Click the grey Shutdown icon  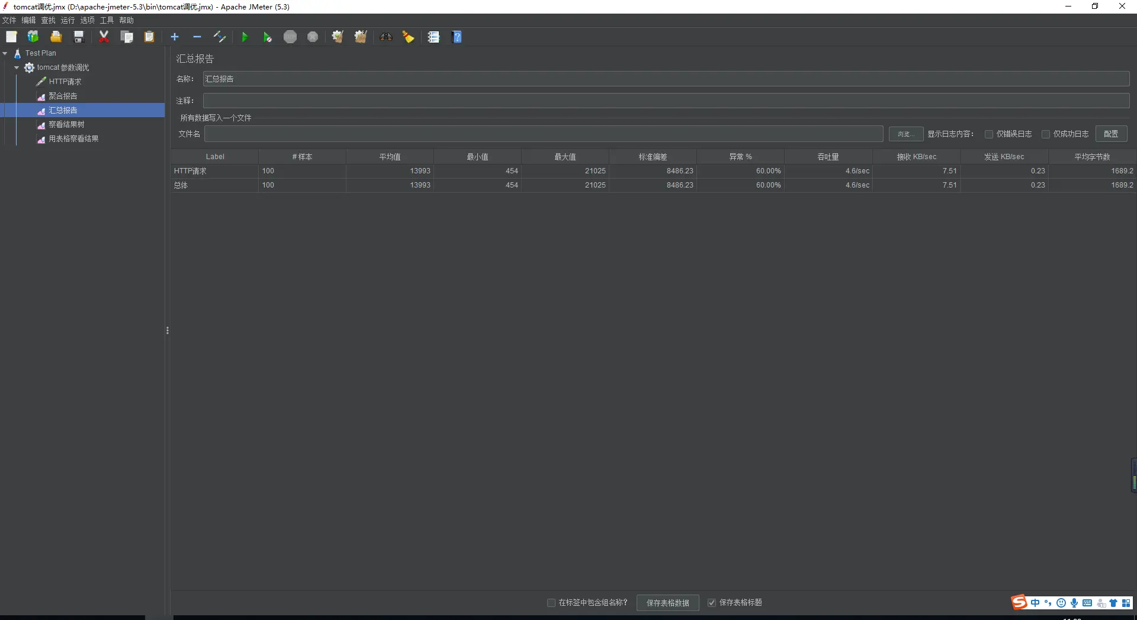pos(313,37)
